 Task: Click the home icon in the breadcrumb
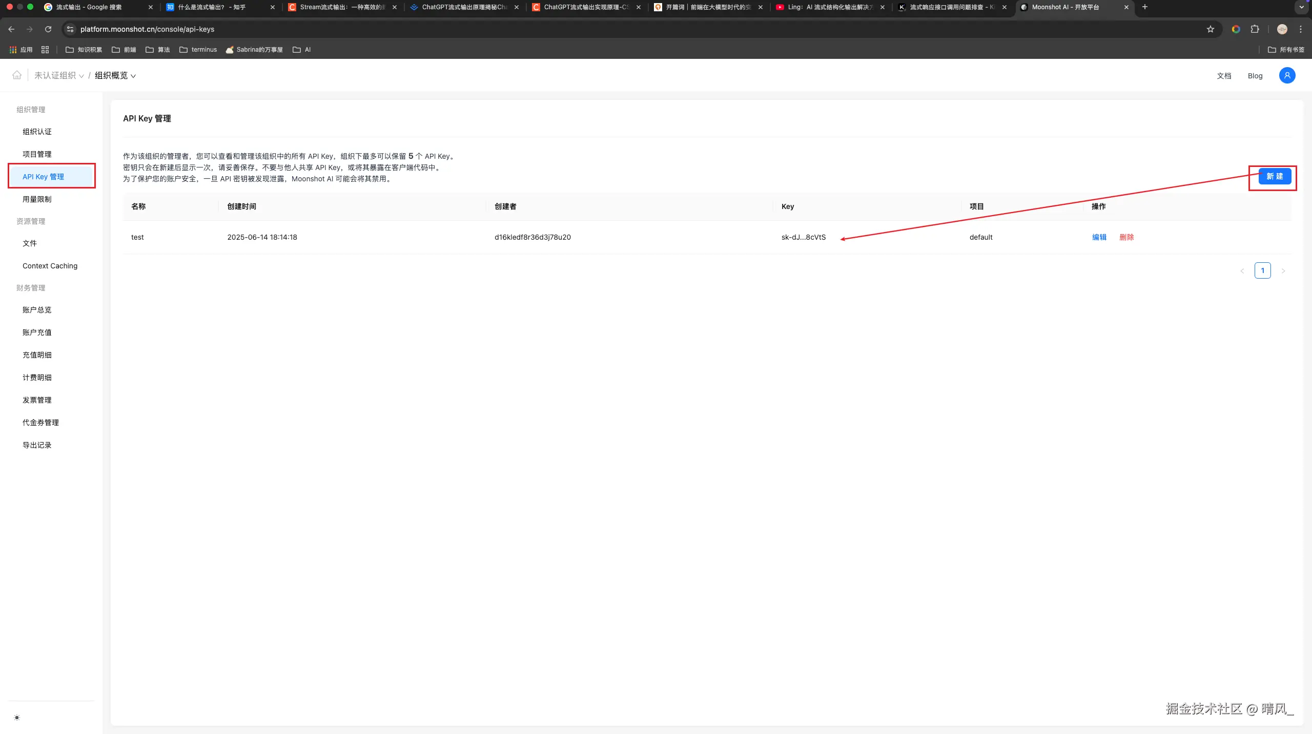click(17, 75)
